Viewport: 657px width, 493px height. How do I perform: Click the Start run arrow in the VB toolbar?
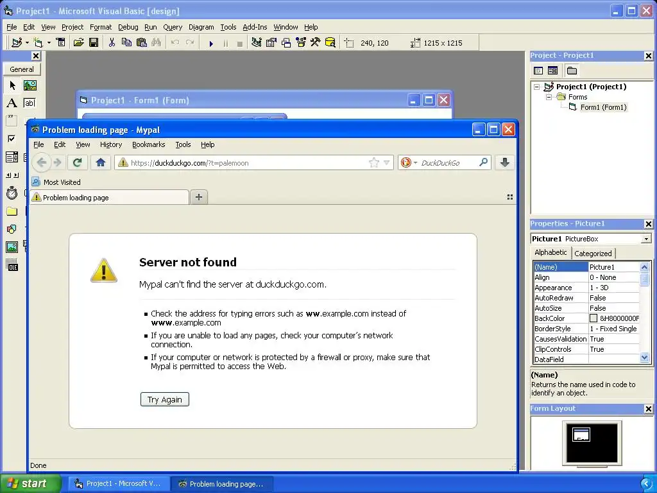click(x=211, y=43)
